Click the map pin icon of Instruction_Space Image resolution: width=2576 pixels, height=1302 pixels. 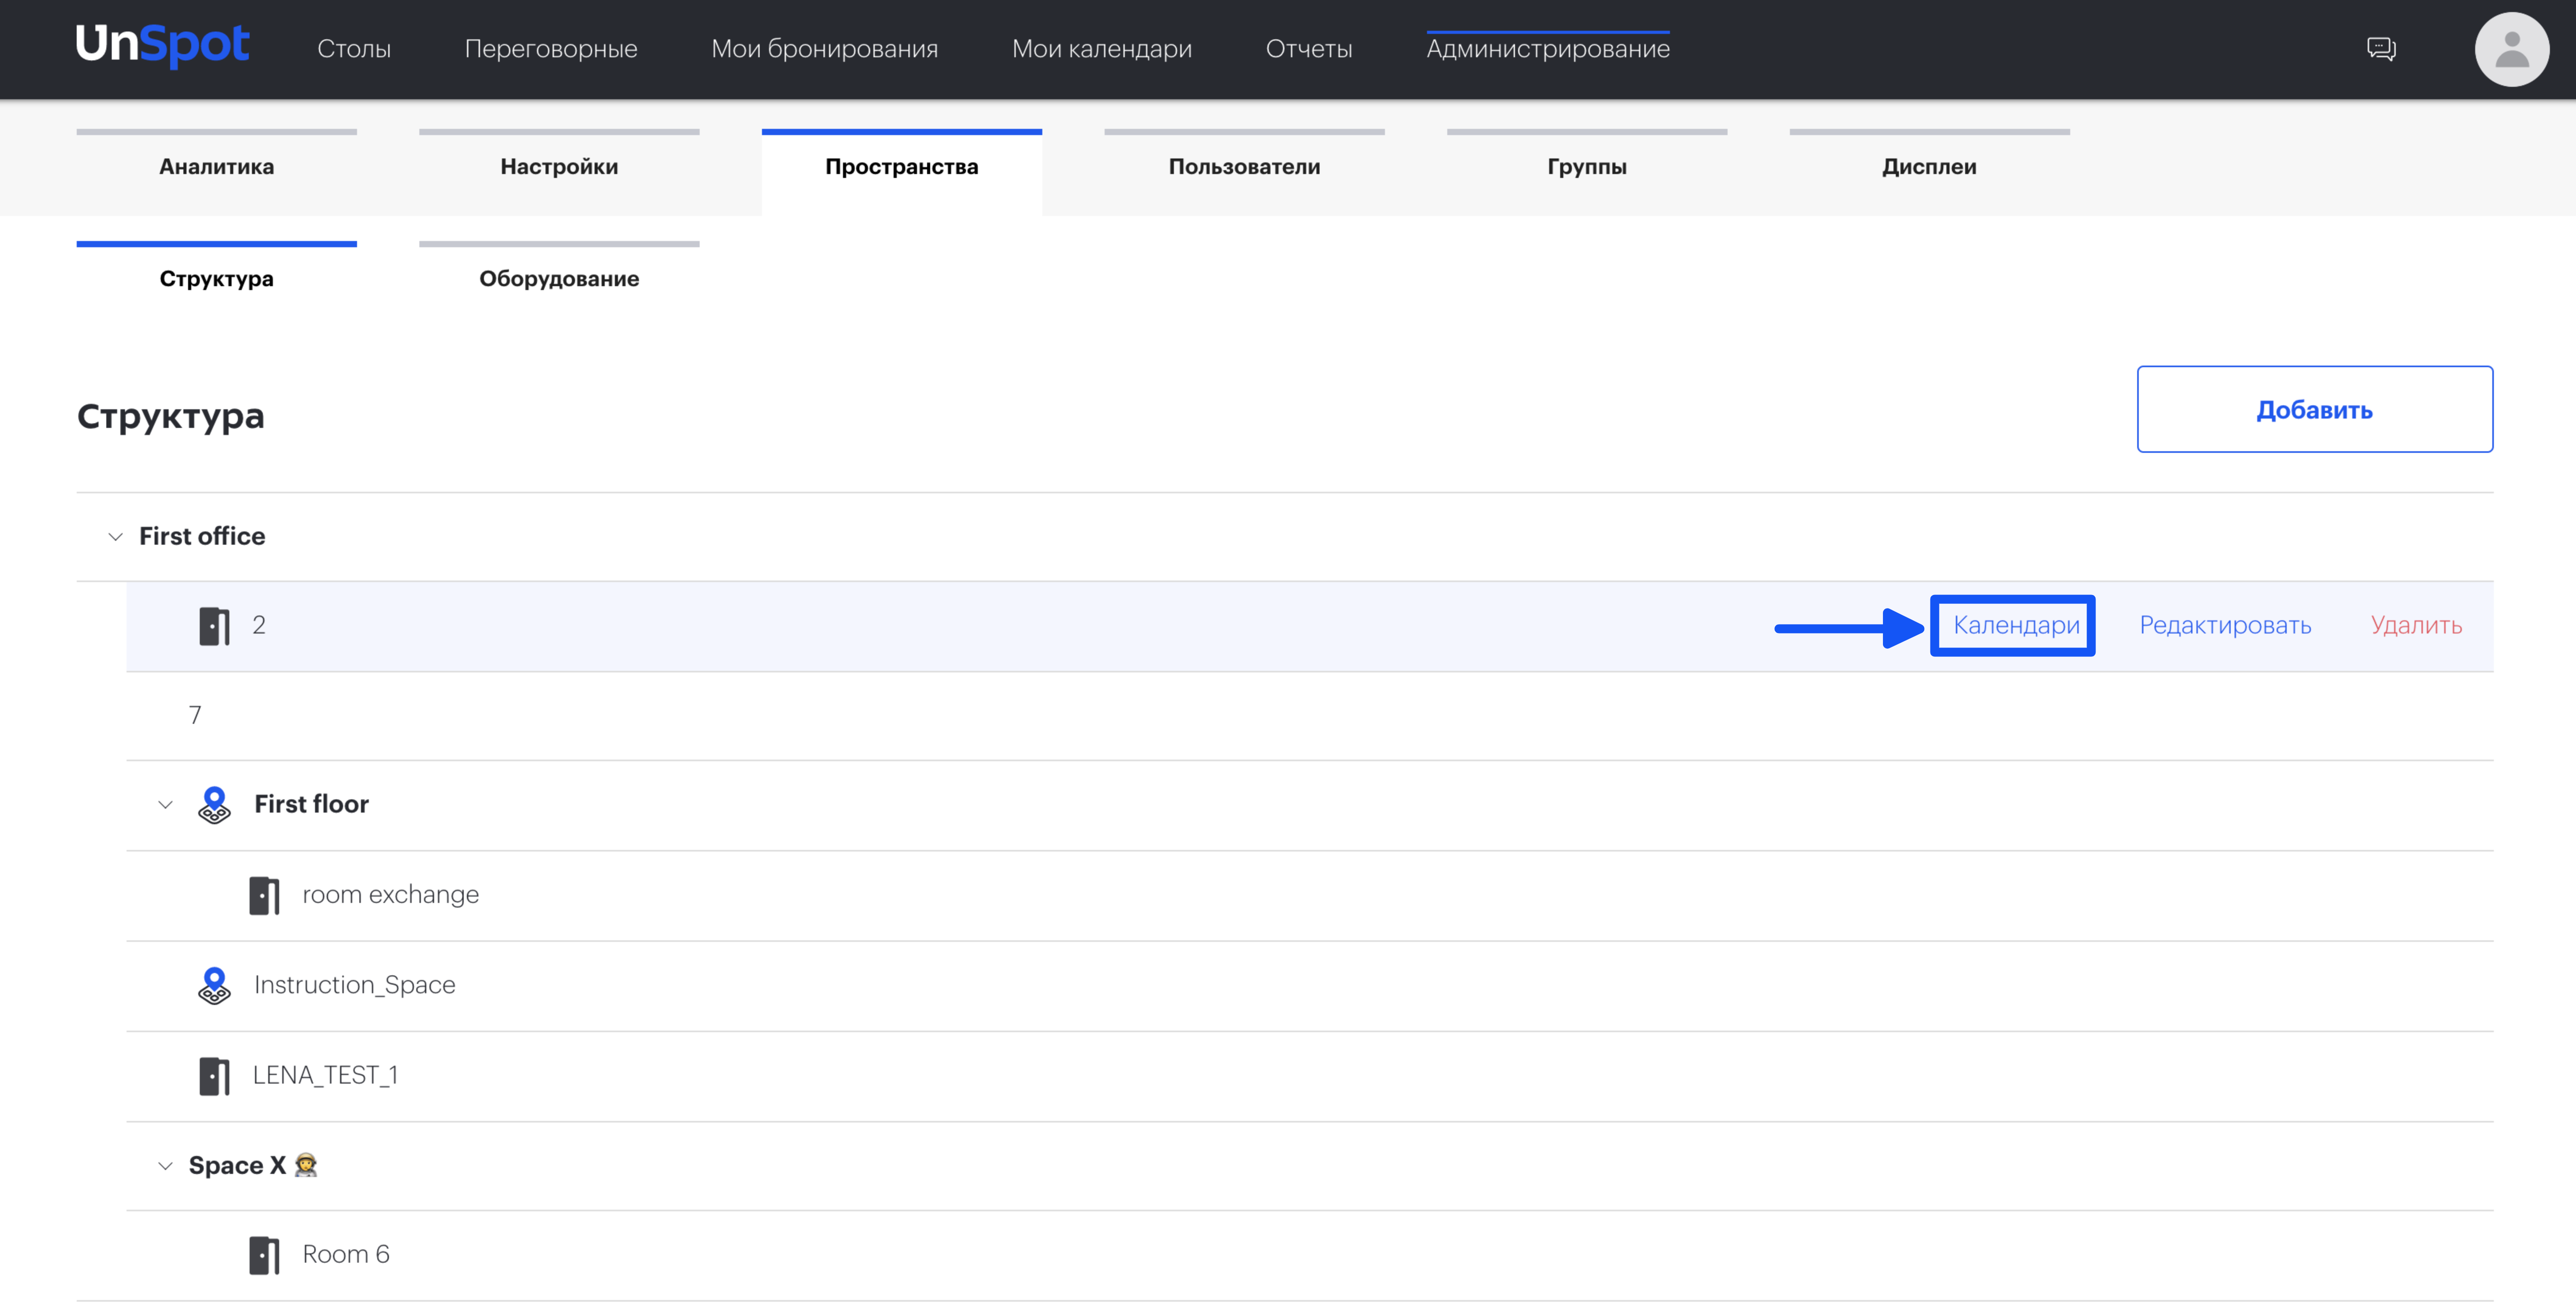coord(214,985)
